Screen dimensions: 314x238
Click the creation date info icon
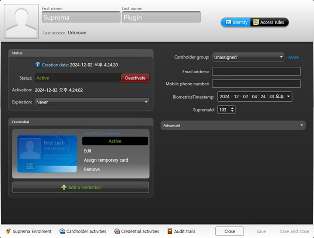[38, 65]
